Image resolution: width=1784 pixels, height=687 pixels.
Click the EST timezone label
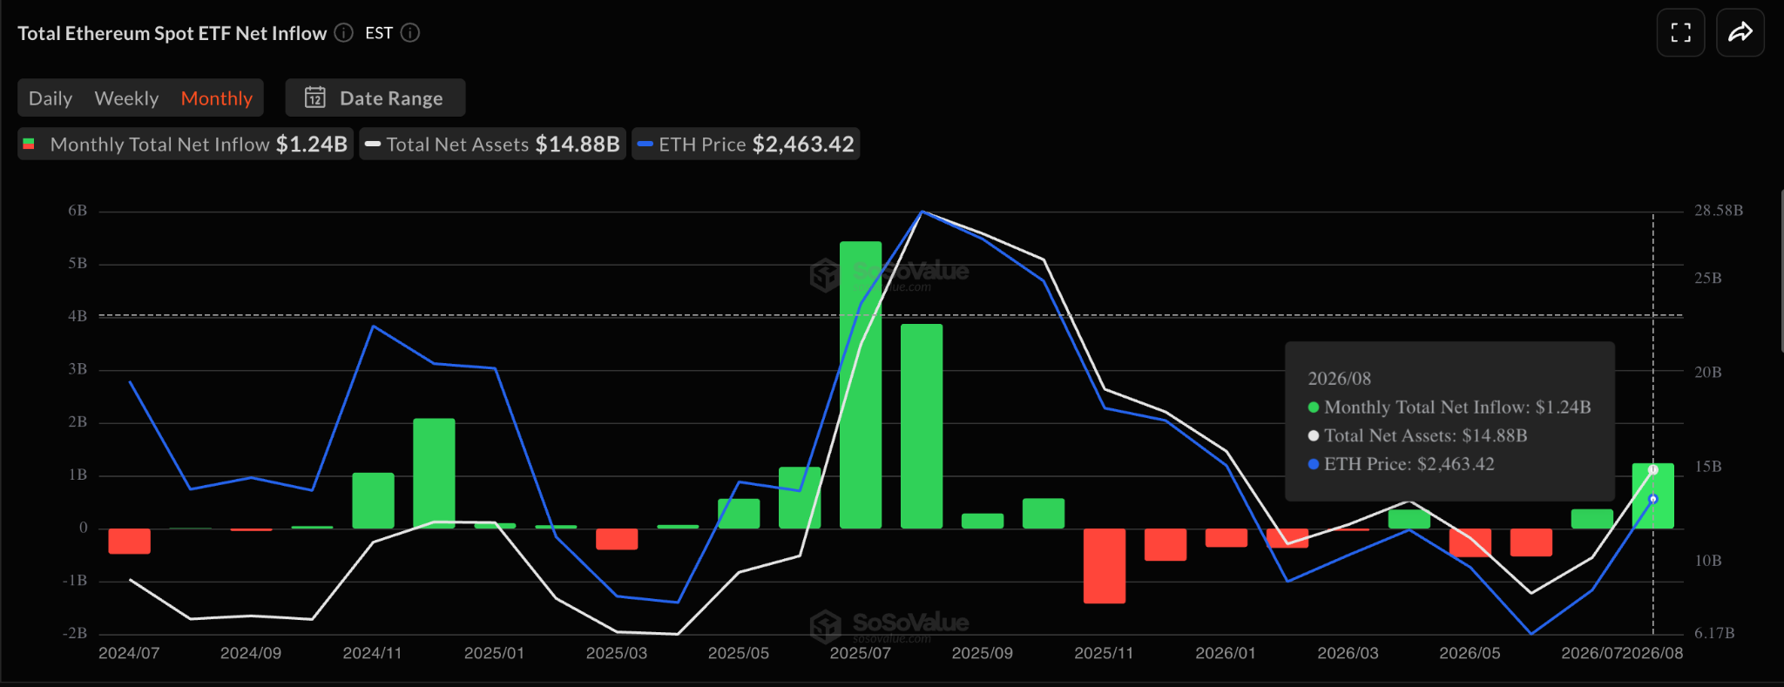coord(379,33)
